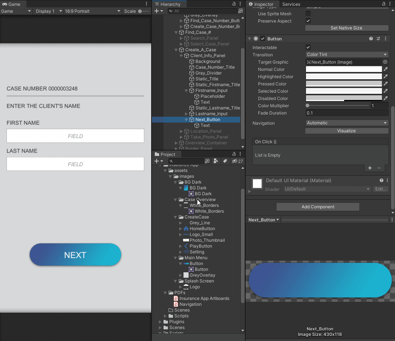
Task: Click the shader Edit button
Action: point(380,189)
